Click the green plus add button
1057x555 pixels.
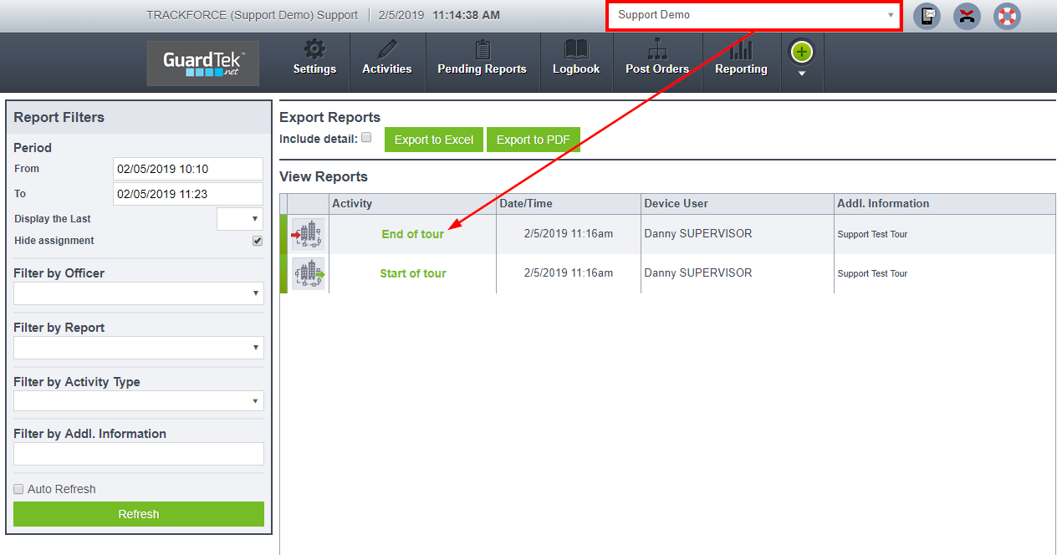click(x=801, y=52)
